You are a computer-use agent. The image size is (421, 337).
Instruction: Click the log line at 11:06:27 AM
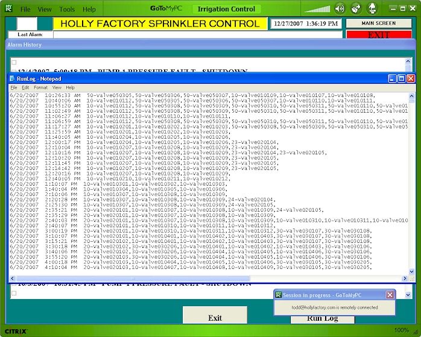pyautogui.click(x=120, y=116)
